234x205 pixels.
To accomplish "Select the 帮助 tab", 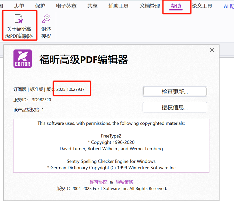I will pyautogui.click(x=176, y=6).
